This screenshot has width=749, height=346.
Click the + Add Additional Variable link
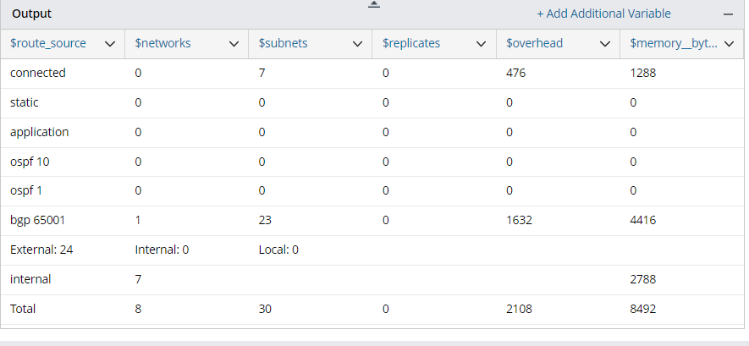[x=603, y=14]
